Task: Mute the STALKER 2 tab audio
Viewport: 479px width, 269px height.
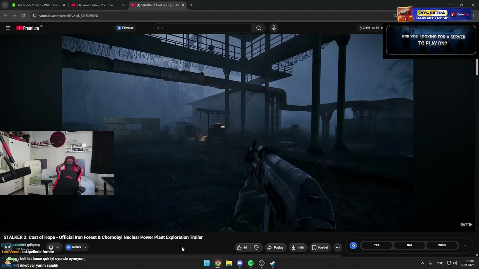Action: pyautogui.click(x=177, y=5)
